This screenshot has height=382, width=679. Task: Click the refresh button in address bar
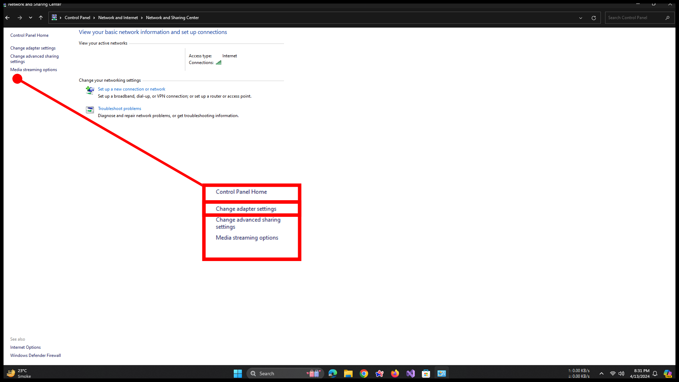click(594, 18)
